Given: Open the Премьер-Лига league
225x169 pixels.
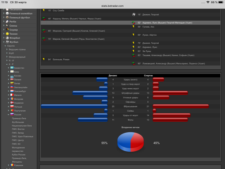Looking at the screenshot, I should tap(19, 118).
